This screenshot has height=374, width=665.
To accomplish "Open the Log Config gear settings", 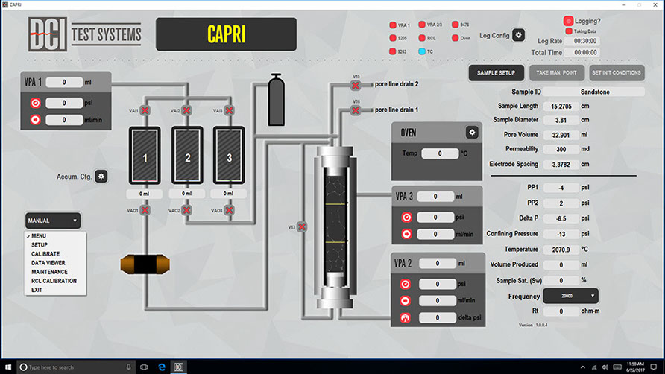I will (x=519, y=35).
